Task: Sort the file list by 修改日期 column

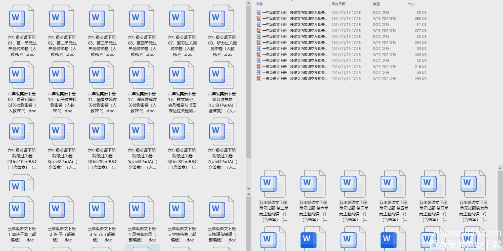Action: 338,4
